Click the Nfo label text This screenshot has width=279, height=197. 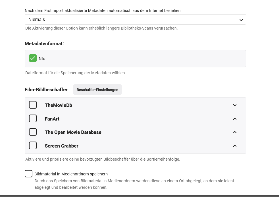[x=42, y=59]
